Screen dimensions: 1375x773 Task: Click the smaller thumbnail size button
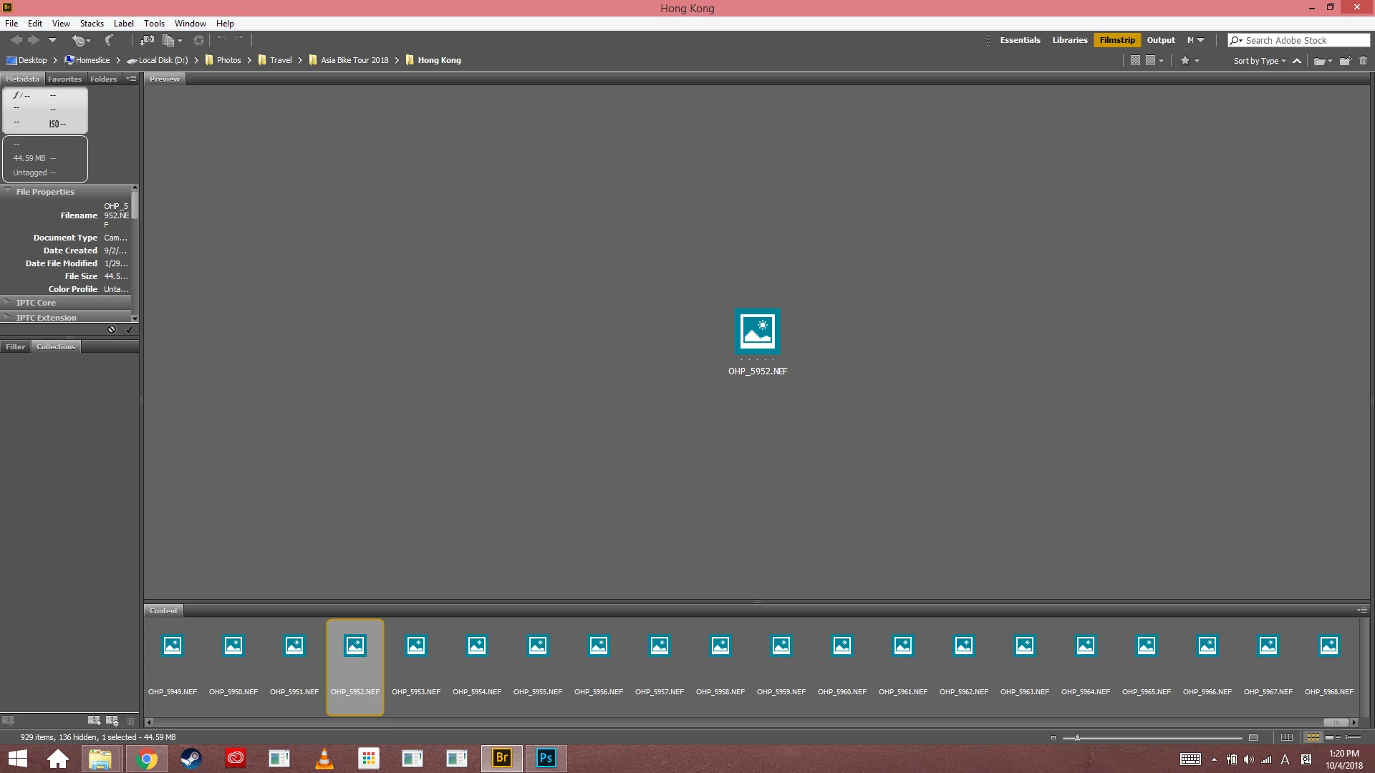click(x=1053, y=737)
